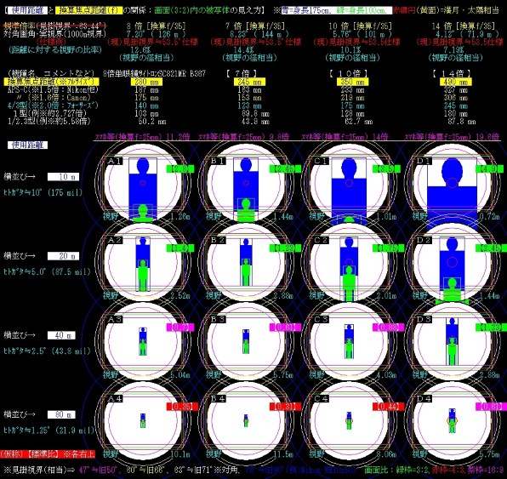
Task: Click the ヒトガタ≒10° (175 mil) caption
Action: (43, 192)
